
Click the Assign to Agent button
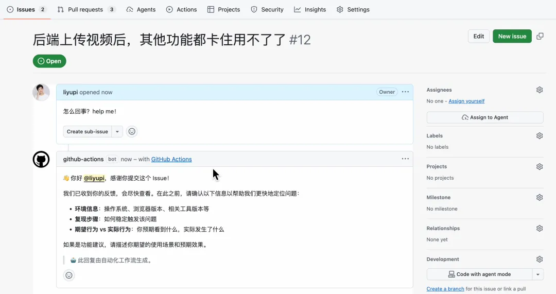point(485,117)
